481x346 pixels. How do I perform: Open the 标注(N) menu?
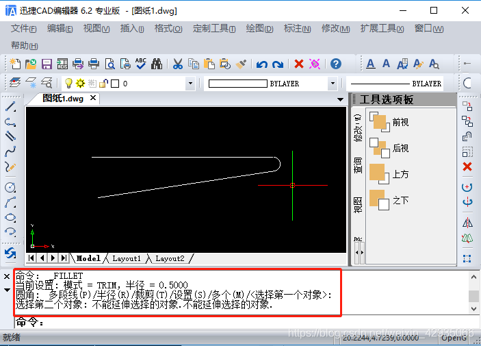click(297, 29)
